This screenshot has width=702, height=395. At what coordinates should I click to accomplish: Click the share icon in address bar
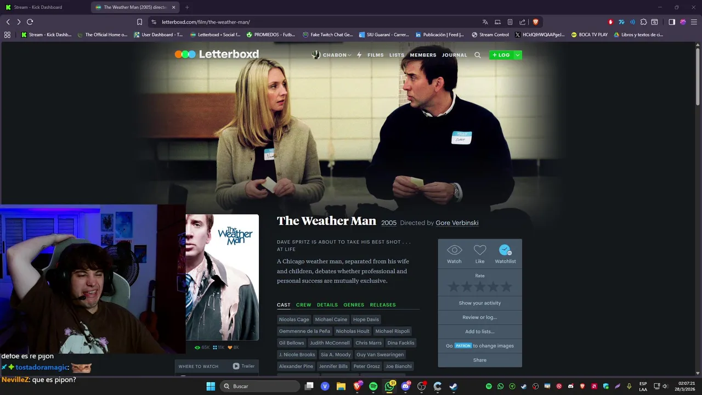(x=522, y=22)
